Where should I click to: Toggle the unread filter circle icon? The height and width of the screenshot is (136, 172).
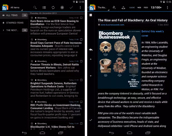62,8
